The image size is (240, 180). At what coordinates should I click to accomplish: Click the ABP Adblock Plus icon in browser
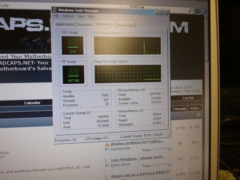click(197, 11)
